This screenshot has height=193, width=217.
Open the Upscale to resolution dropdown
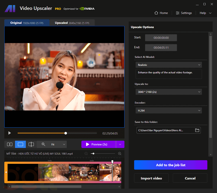[x=168, y=92]
